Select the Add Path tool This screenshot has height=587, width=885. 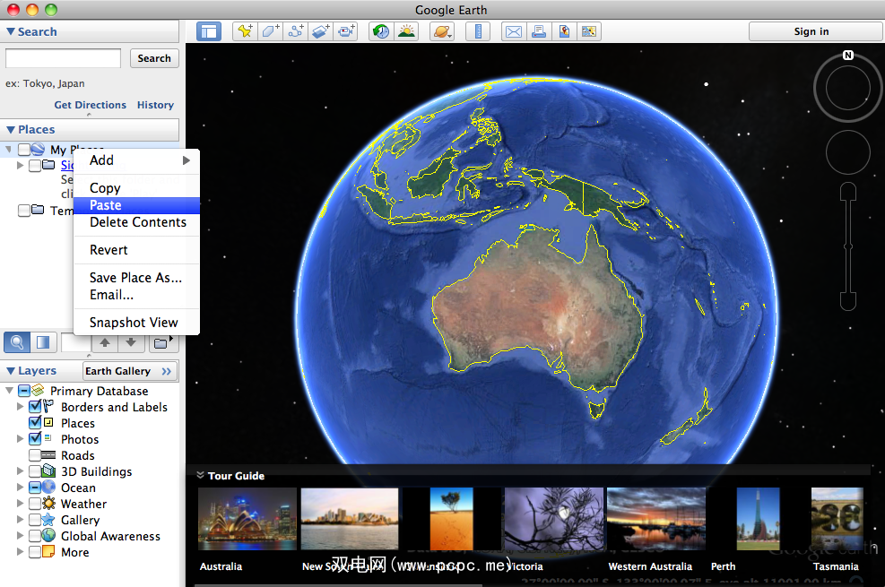point(295,31)
